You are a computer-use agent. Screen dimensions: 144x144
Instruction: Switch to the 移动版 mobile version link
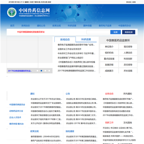tap(128, 2)
